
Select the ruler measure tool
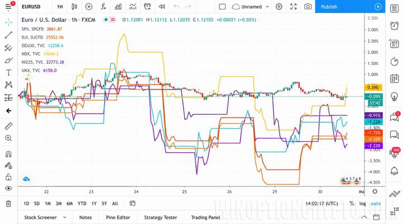pos(8,126)
